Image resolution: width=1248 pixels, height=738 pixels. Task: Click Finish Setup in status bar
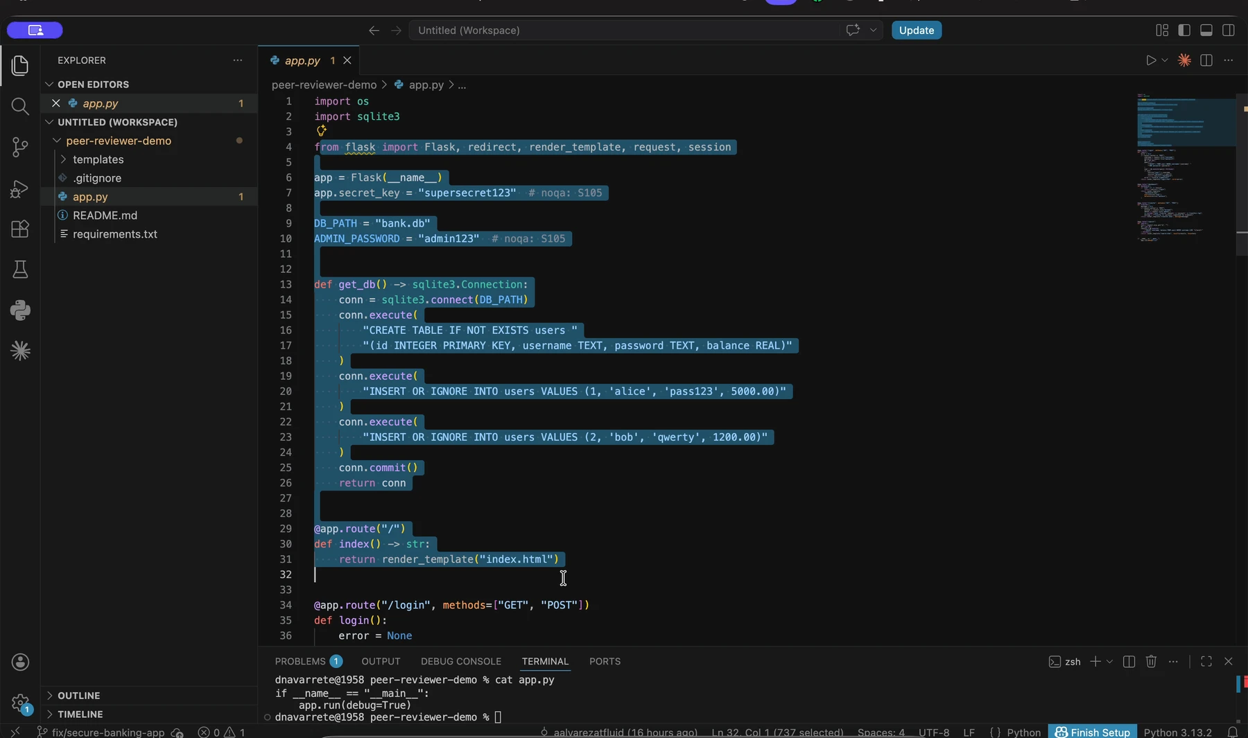click(x=1093, y=732)
